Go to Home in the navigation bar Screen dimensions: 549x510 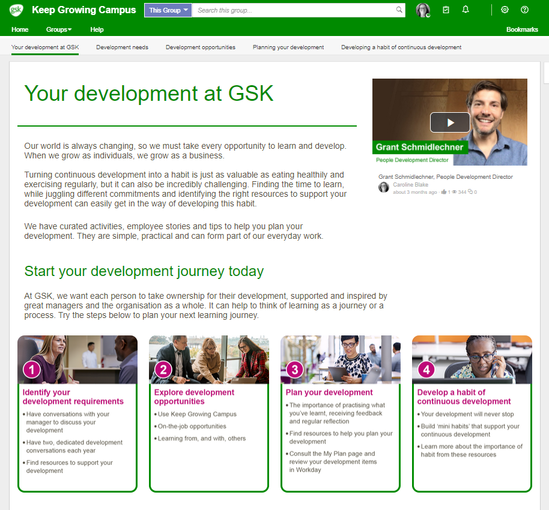20,29
